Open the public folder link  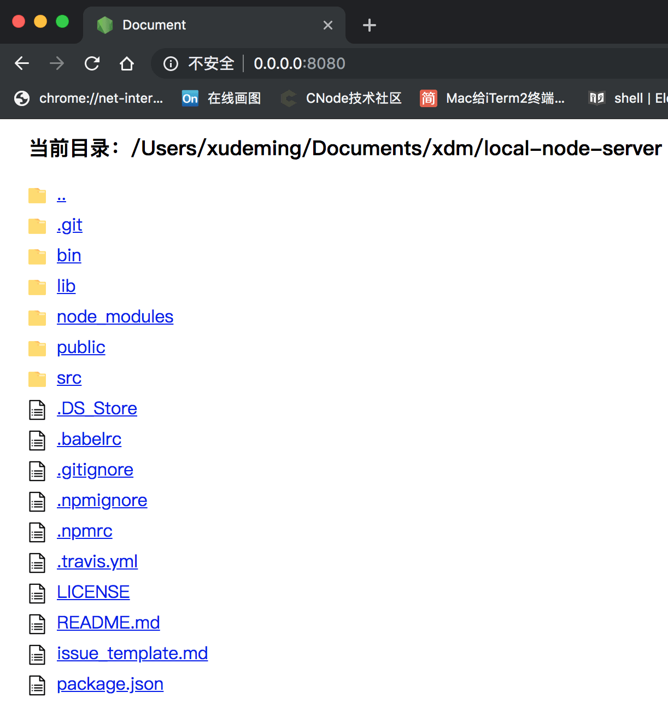coord(81,348)
